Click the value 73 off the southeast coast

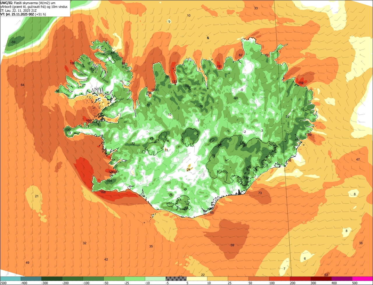pyautogui.click(x=260, y=193)
